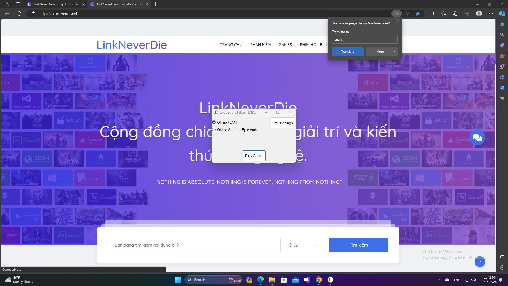The width and height of the screenshot is (508, 286).
Task: Refresh the page with reload icon
Action: (19, 14)
